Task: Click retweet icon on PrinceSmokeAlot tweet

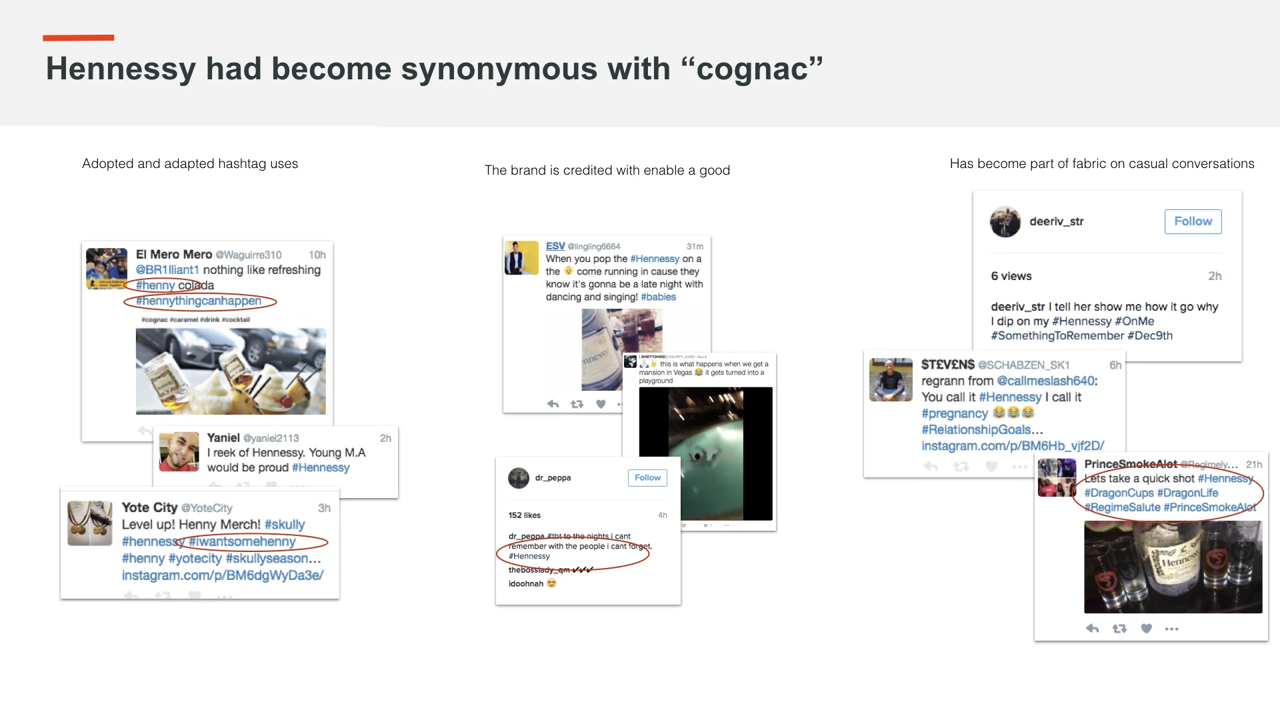Action: click(1119, 628)
